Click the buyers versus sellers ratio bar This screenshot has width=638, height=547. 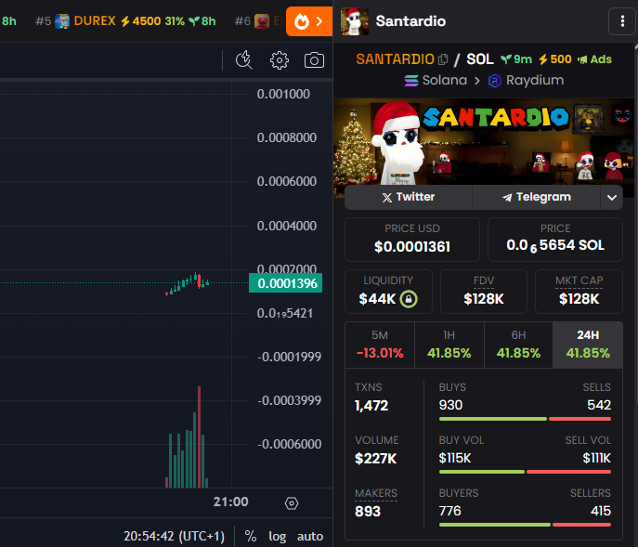click(525, 525)
